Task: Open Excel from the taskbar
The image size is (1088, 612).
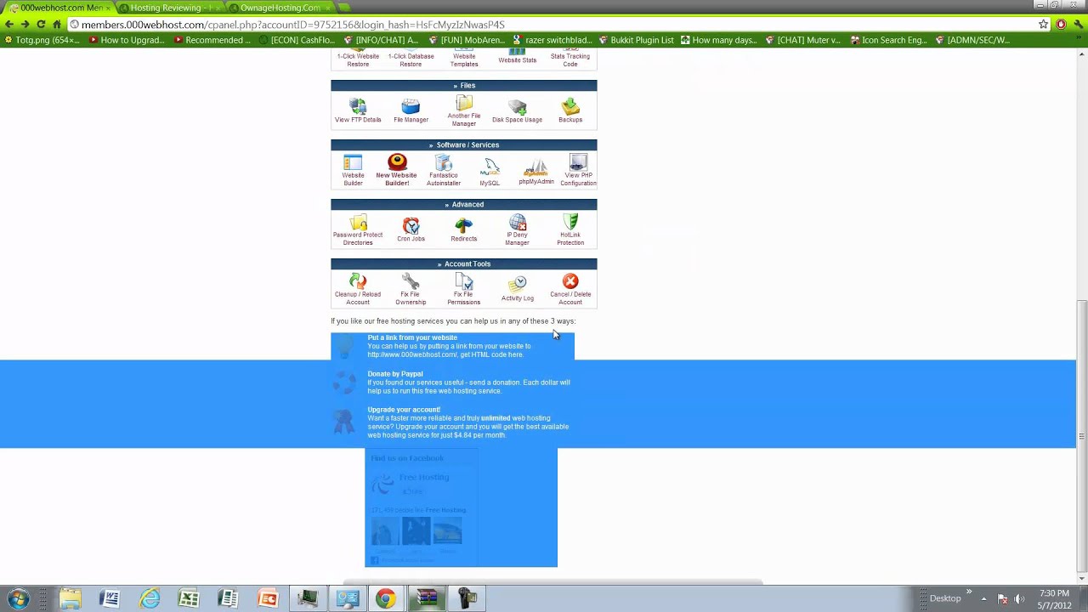Action: (189, 598)
